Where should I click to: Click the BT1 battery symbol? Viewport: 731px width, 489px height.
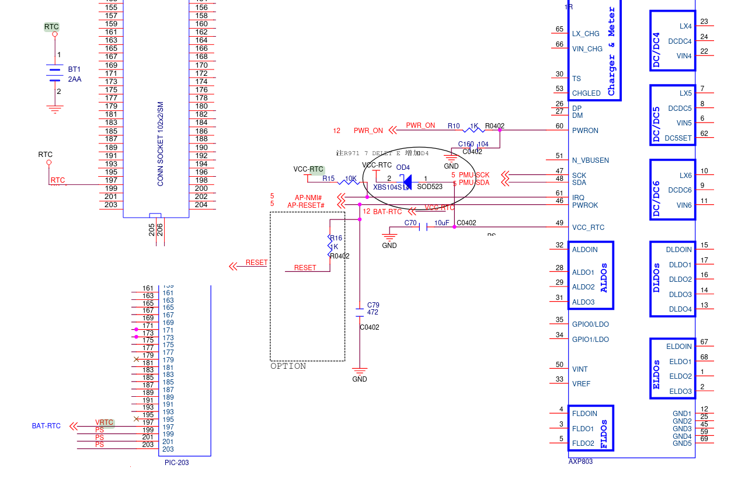pyautogui.click(x=55, y=74)
